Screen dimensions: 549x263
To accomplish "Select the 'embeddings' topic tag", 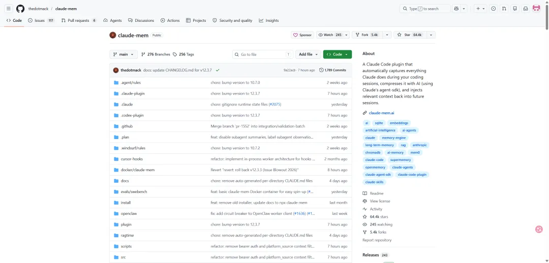I will coord(399,123).
